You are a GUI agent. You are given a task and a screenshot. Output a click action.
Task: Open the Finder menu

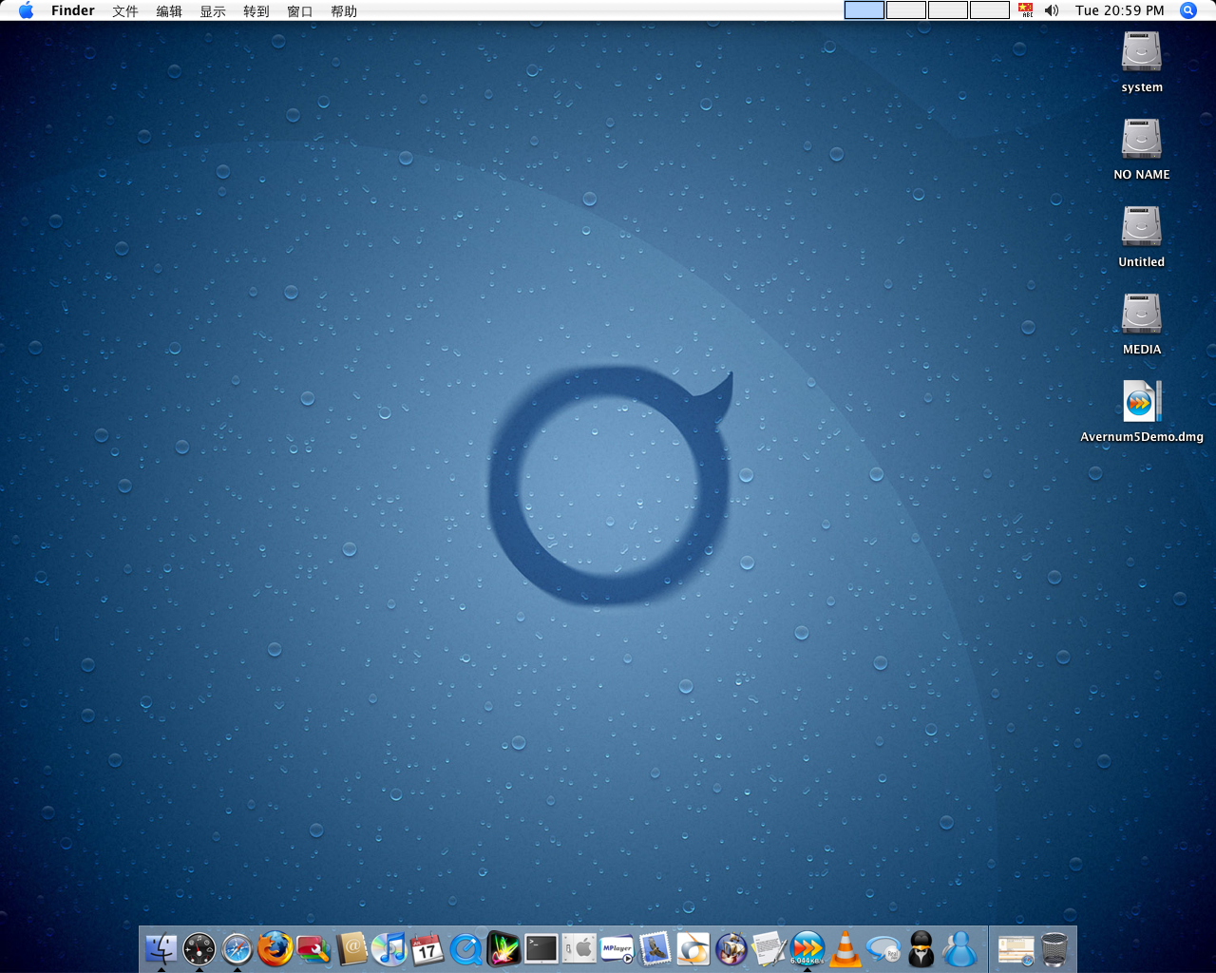click(x=73, y=10)
